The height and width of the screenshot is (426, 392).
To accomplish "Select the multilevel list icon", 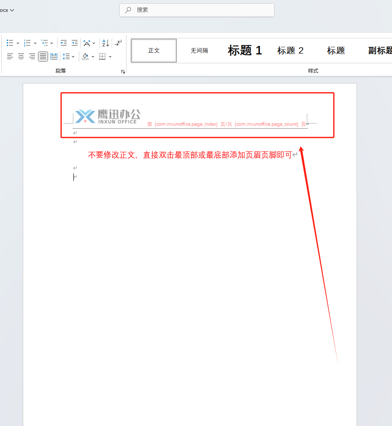I will tap(45, 43).
